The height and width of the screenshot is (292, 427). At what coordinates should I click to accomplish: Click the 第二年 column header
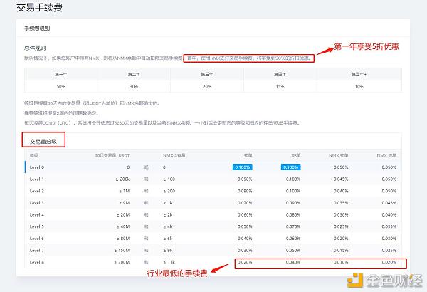coord(134,74)
